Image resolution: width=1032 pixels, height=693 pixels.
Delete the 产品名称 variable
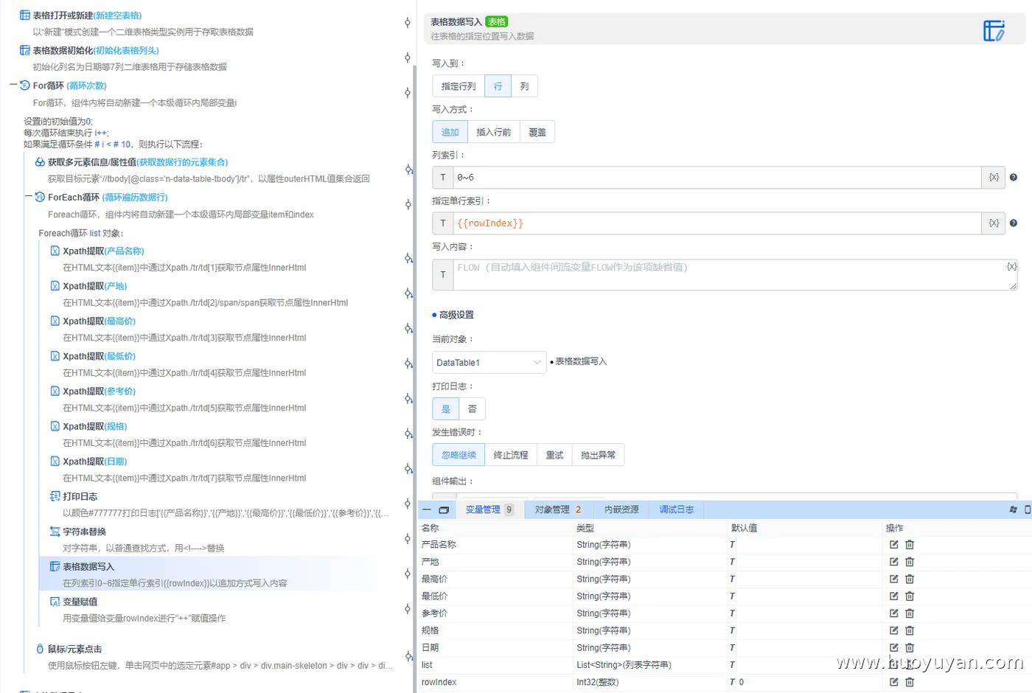point(910,545)
